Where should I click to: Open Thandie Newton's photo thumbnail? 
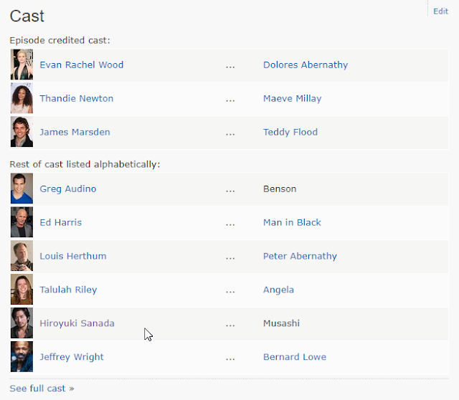[x=22, y=98]
